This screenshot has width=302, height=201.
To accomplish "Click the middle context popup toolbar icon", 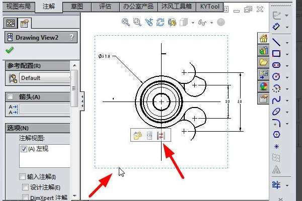I will [149, 135].
